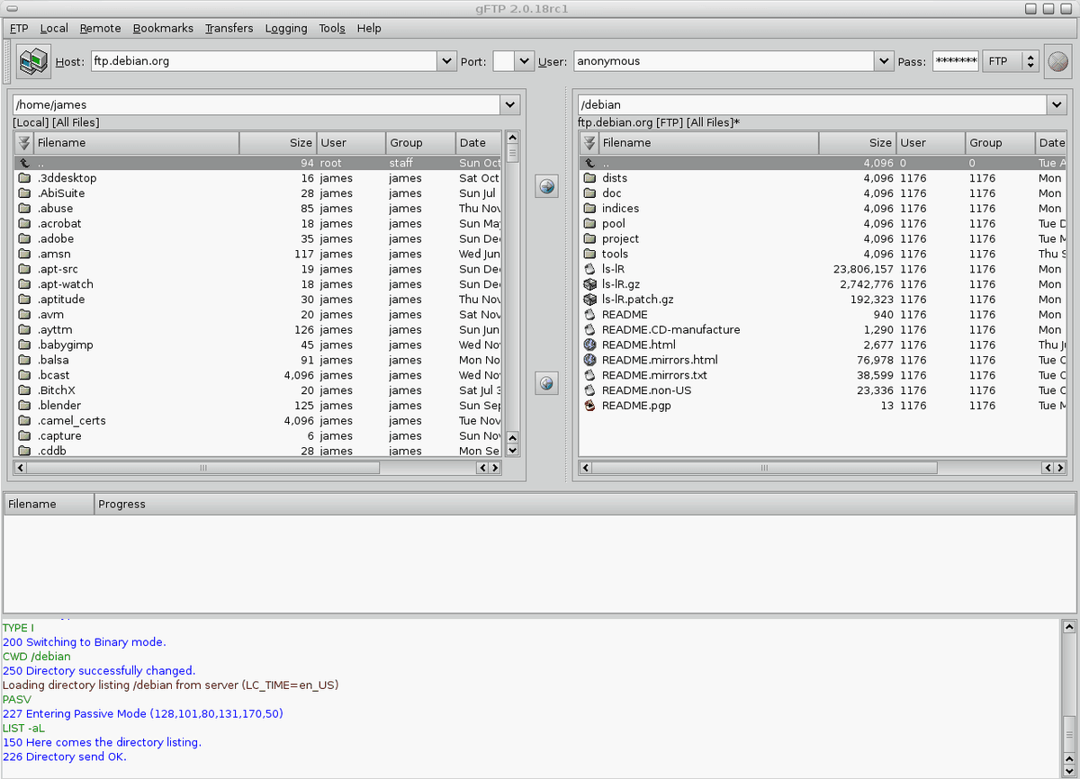Click the remote pane horizontal scrollbar

pos(822,468)
